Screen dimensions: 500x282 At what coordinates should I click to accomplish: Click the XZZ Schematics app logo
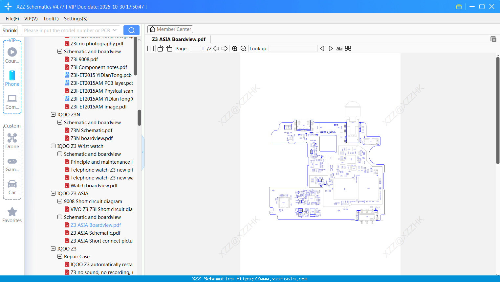click(8, 7)
